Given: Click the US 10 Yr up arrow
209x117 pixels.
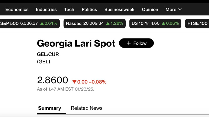Looking at the screenshot, I should pyautogui.click(x=164, y=23).
